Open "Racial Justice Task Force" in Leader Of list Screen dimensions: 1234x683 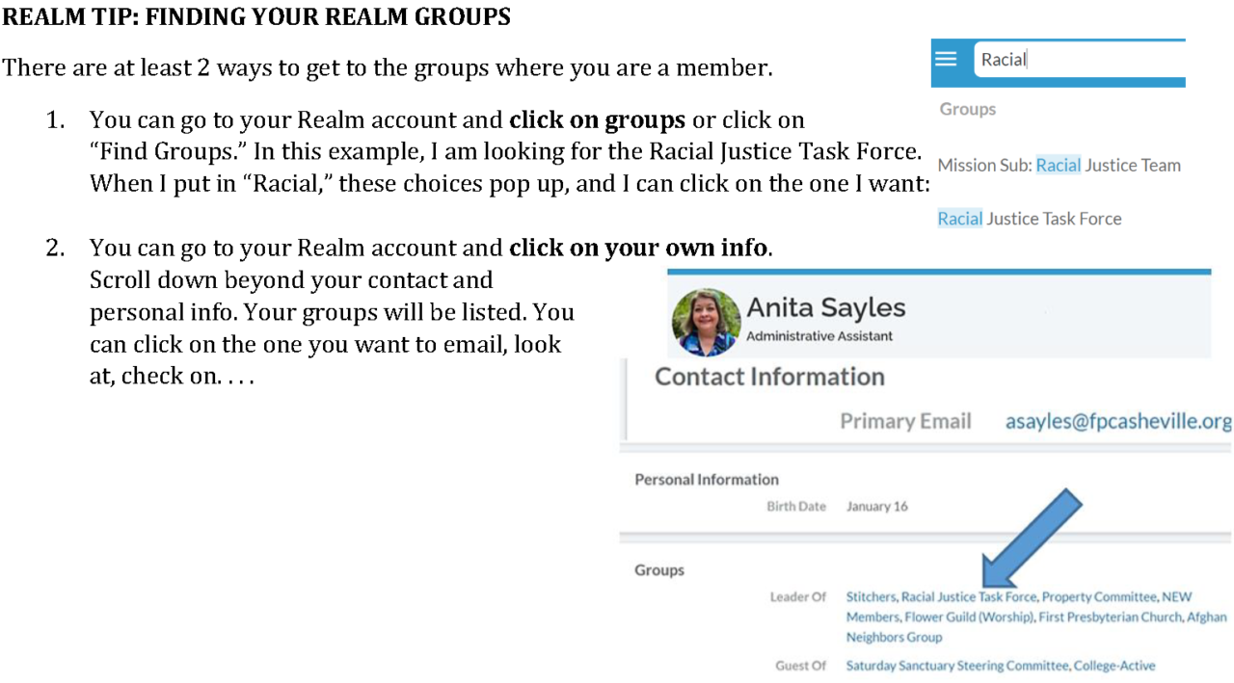point(969,597)
